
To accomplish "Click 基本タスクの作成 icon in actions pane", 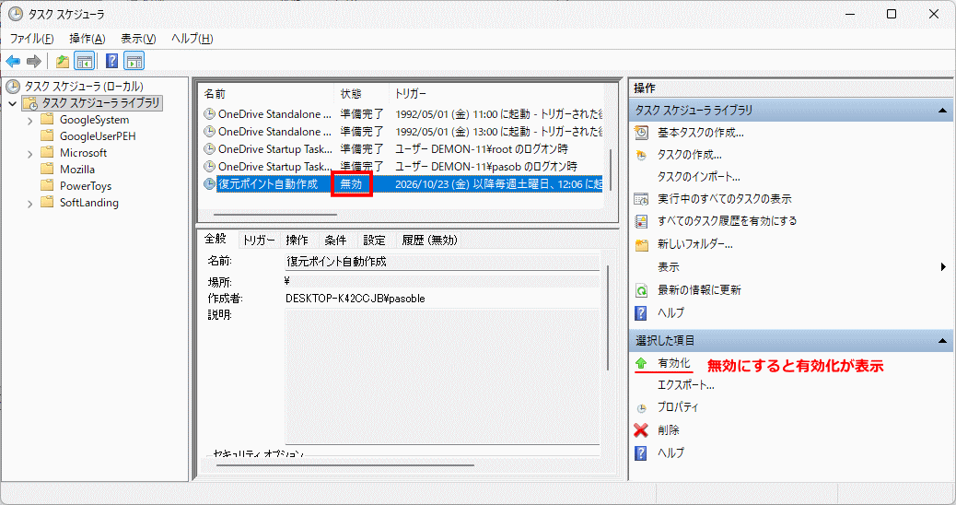I will 641,133.
